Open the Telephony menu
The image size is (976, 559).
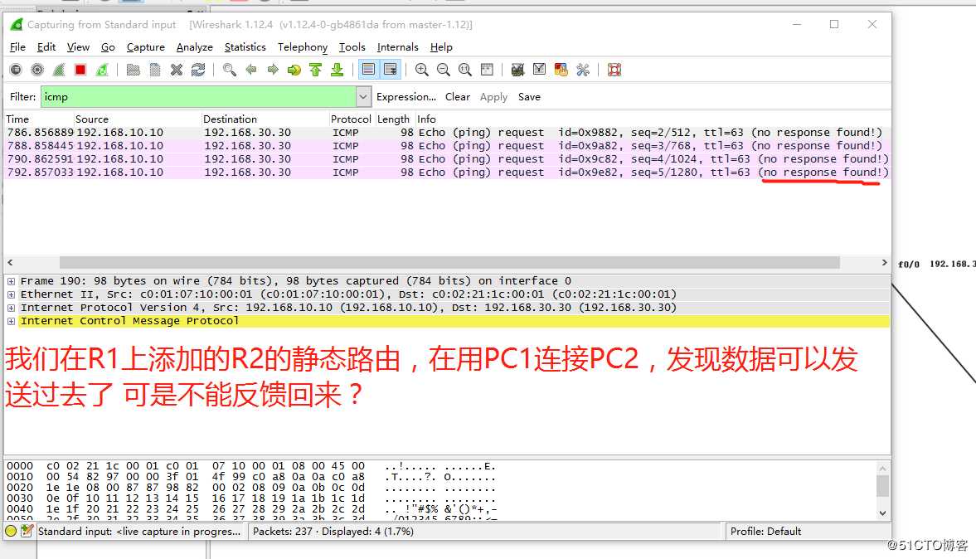[x=303, y=47]
